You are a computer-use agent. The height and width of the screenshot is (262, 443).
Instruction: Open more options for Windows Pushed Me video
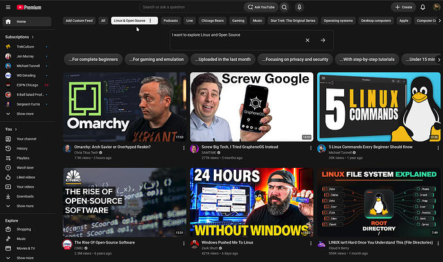pos(311,243)
